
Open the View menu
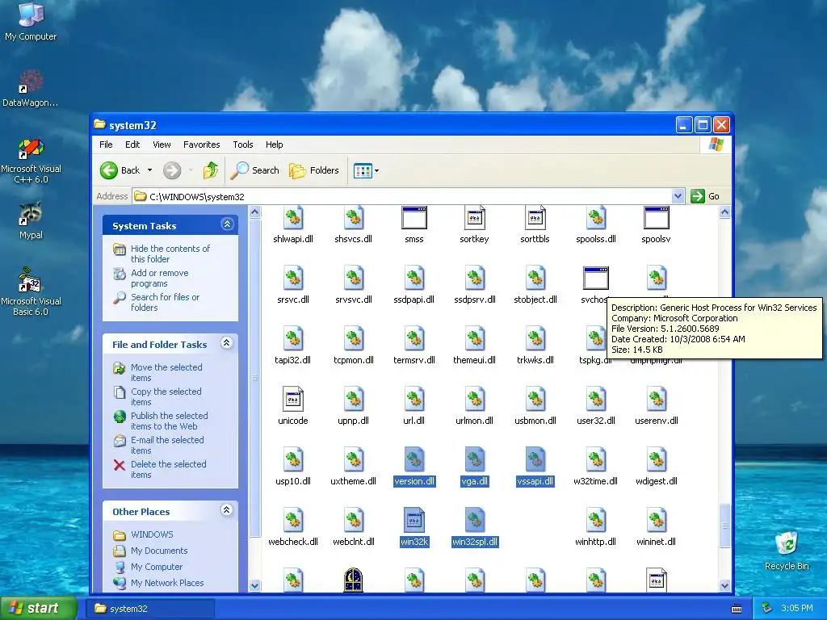[x=162, y=145]
